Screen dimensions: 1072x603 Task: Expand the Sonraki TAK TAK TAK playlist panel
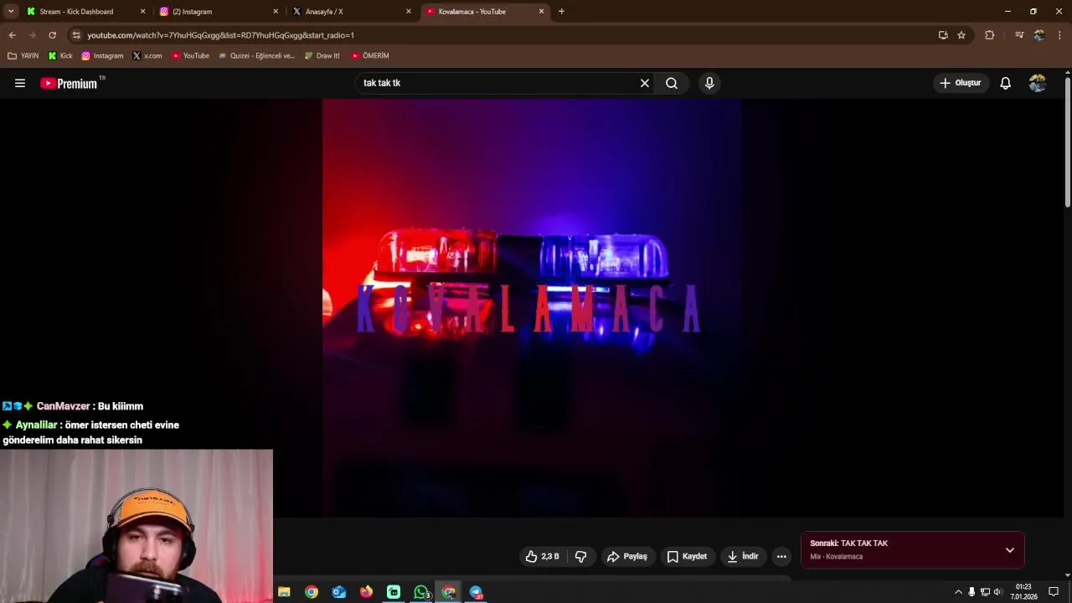[x=1010, y=550]
